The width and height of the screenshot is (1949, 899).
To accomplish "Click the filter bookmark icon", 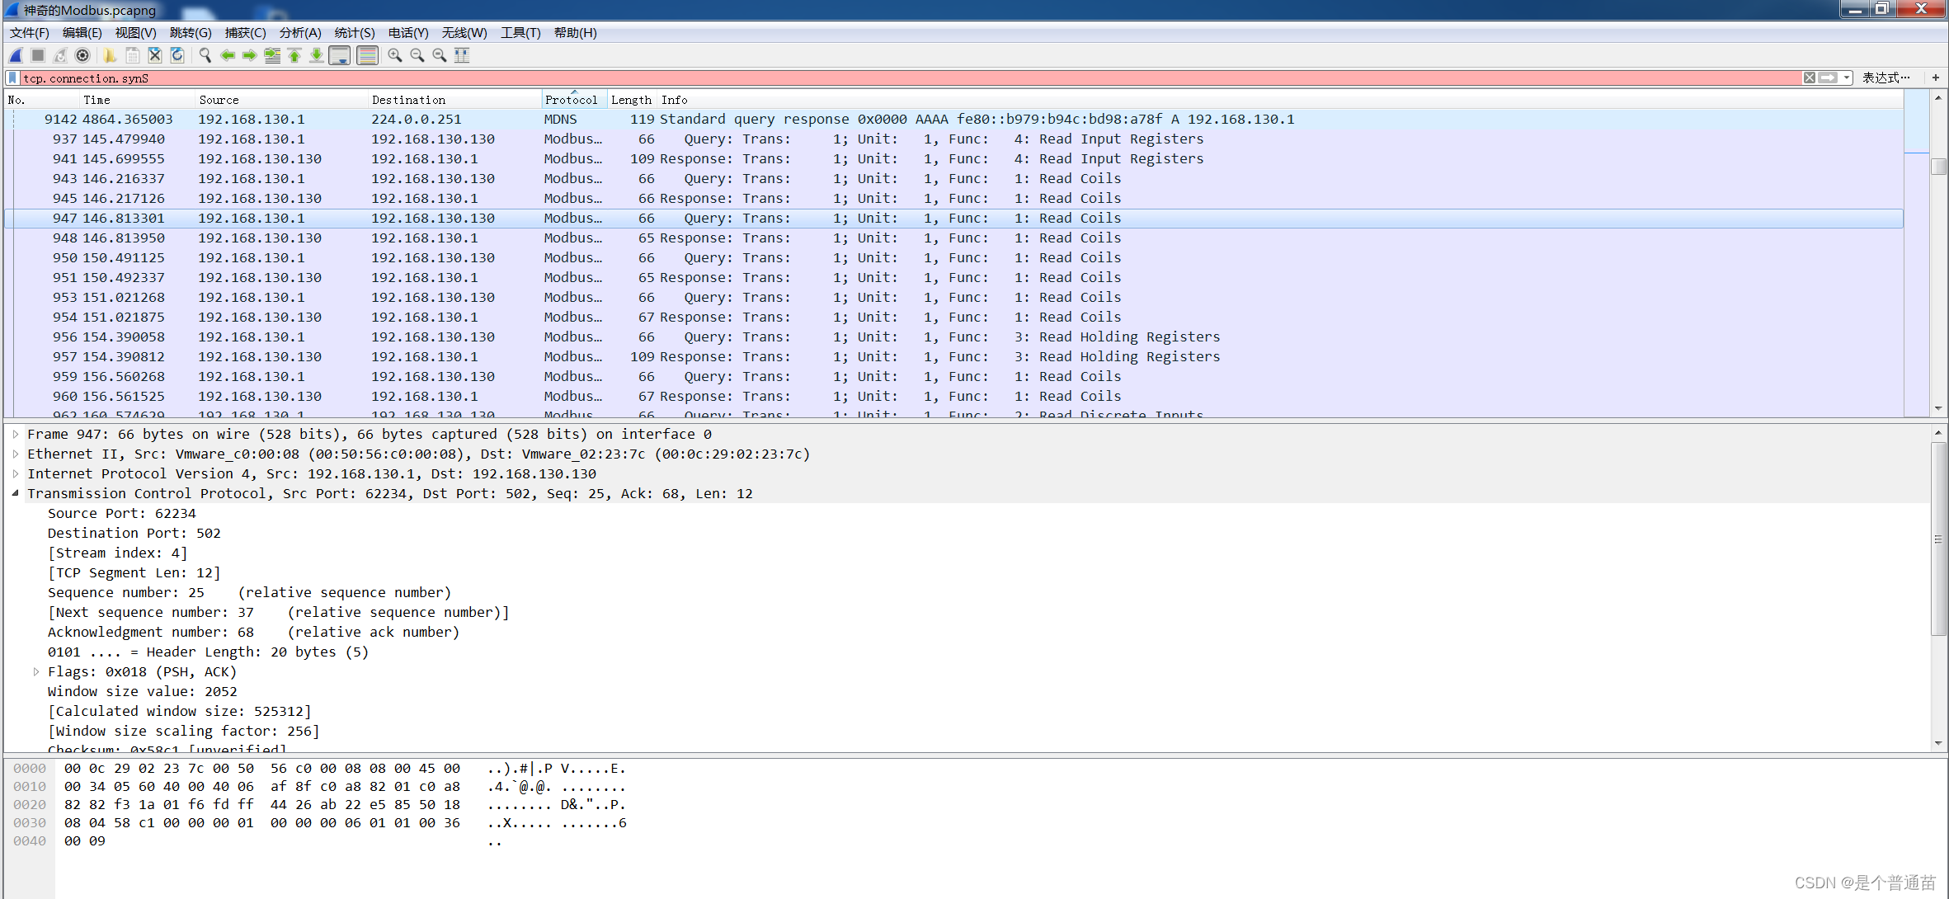I will click(x=12, y=78).
